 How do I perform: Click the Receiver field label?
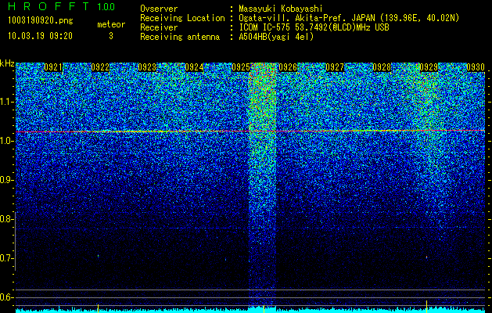pos(159,27)
